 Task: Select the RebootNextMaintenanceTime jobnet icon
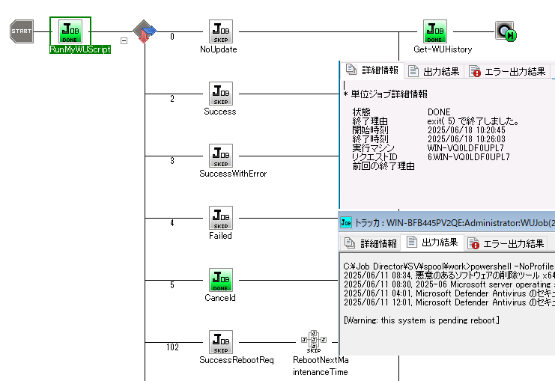314,342
